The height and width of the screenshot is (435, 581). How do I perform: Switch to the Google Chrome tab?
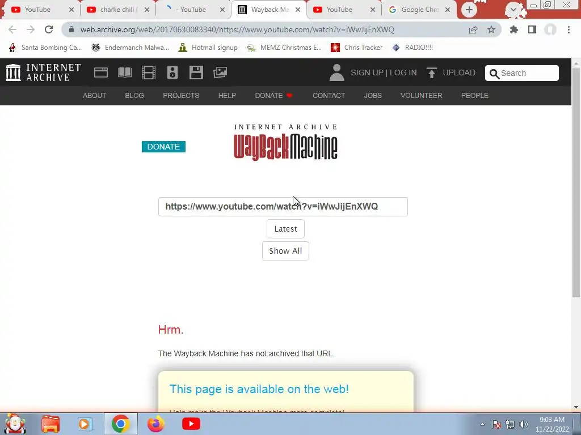[x=419, y=10]
